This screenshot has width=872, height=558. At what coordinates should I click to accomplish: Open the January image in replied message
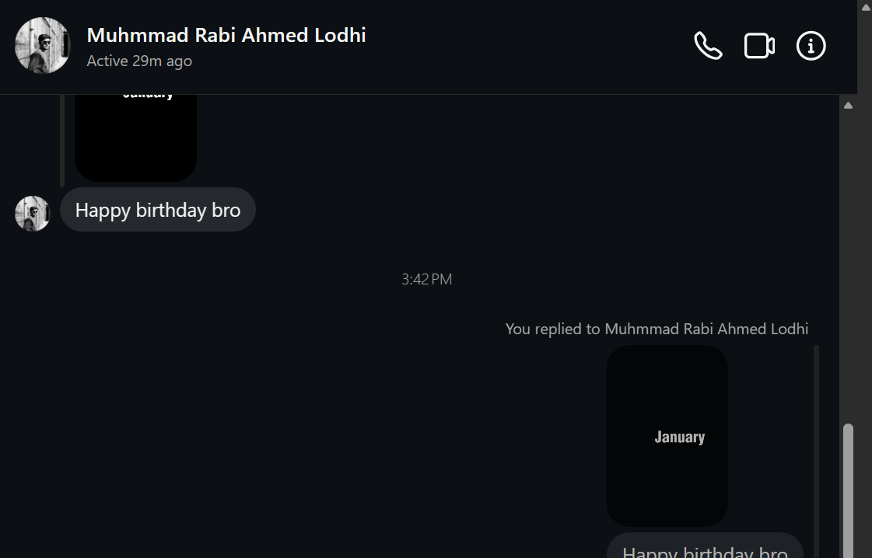tap(667, 436)
